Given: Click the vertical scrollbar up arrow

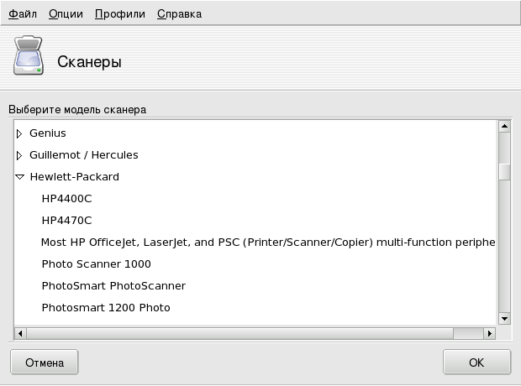Looking at the screenshot, I should pos(505,127).
